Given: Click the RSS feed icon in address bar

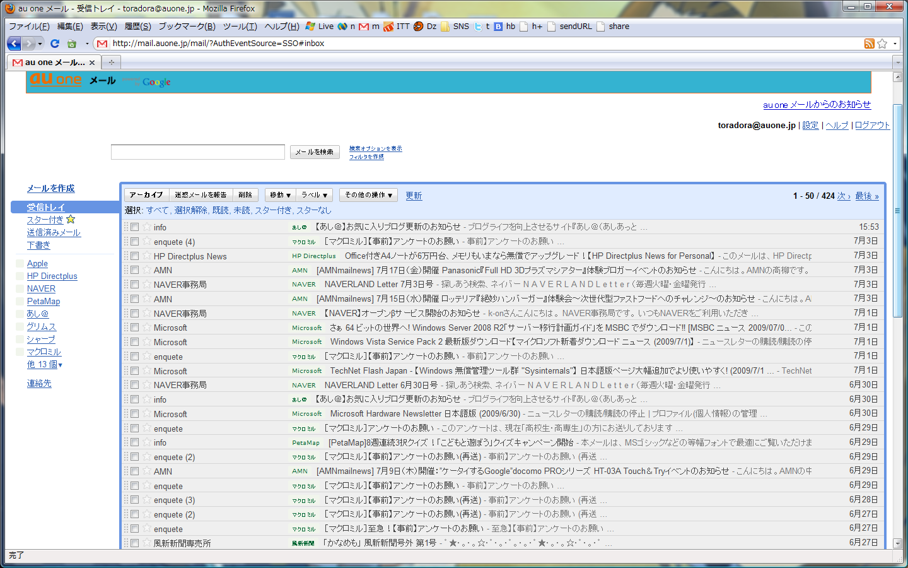Looking at the screenshot, I should (870, 44).
